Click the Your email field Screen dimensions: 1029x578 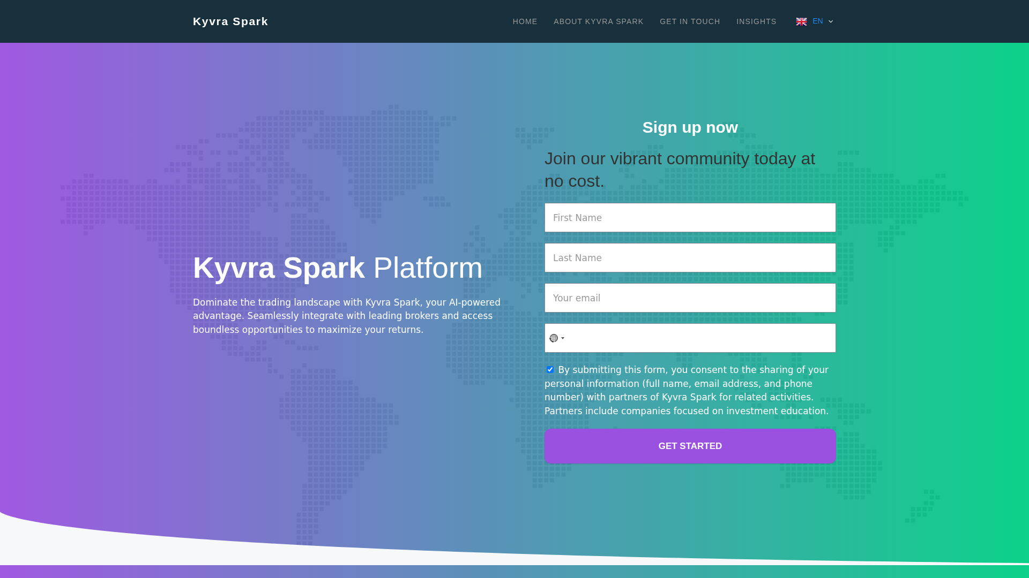(690, 298)
